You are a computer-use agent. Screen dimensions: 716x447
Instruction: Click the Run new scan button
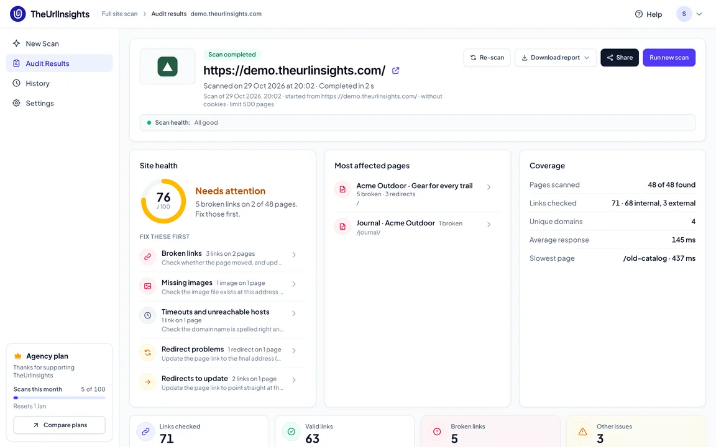pos(669,58)
